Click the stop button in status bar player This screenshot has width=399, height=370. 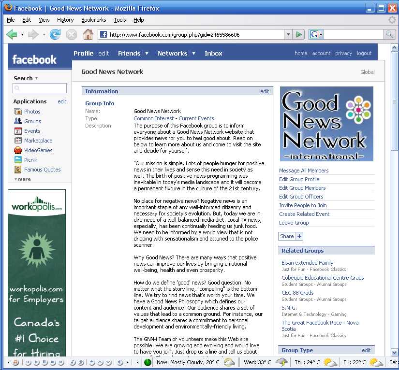point(53,362)
